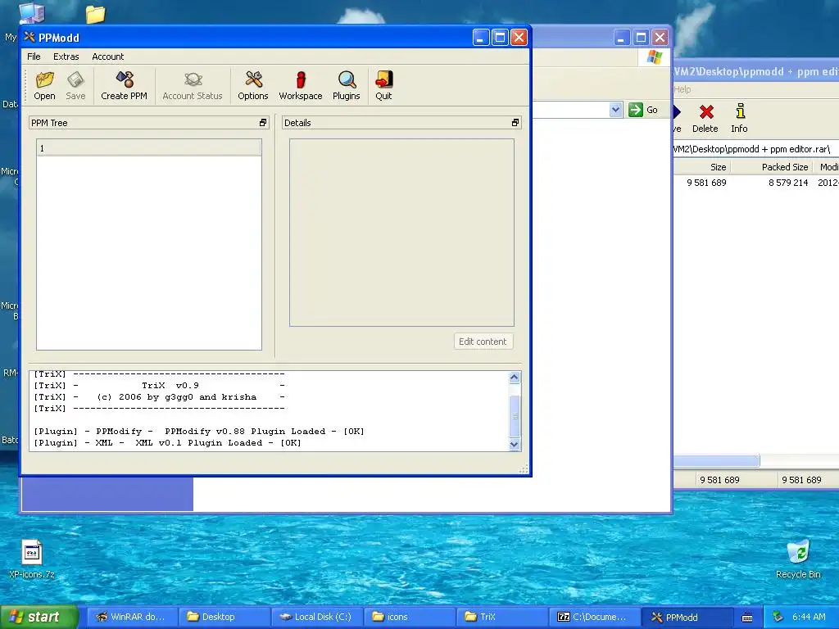This screenshot has height=629, width=839.
Task: Select the Create PPM tool
Action: pyautogui.click(x=125, y=85)
